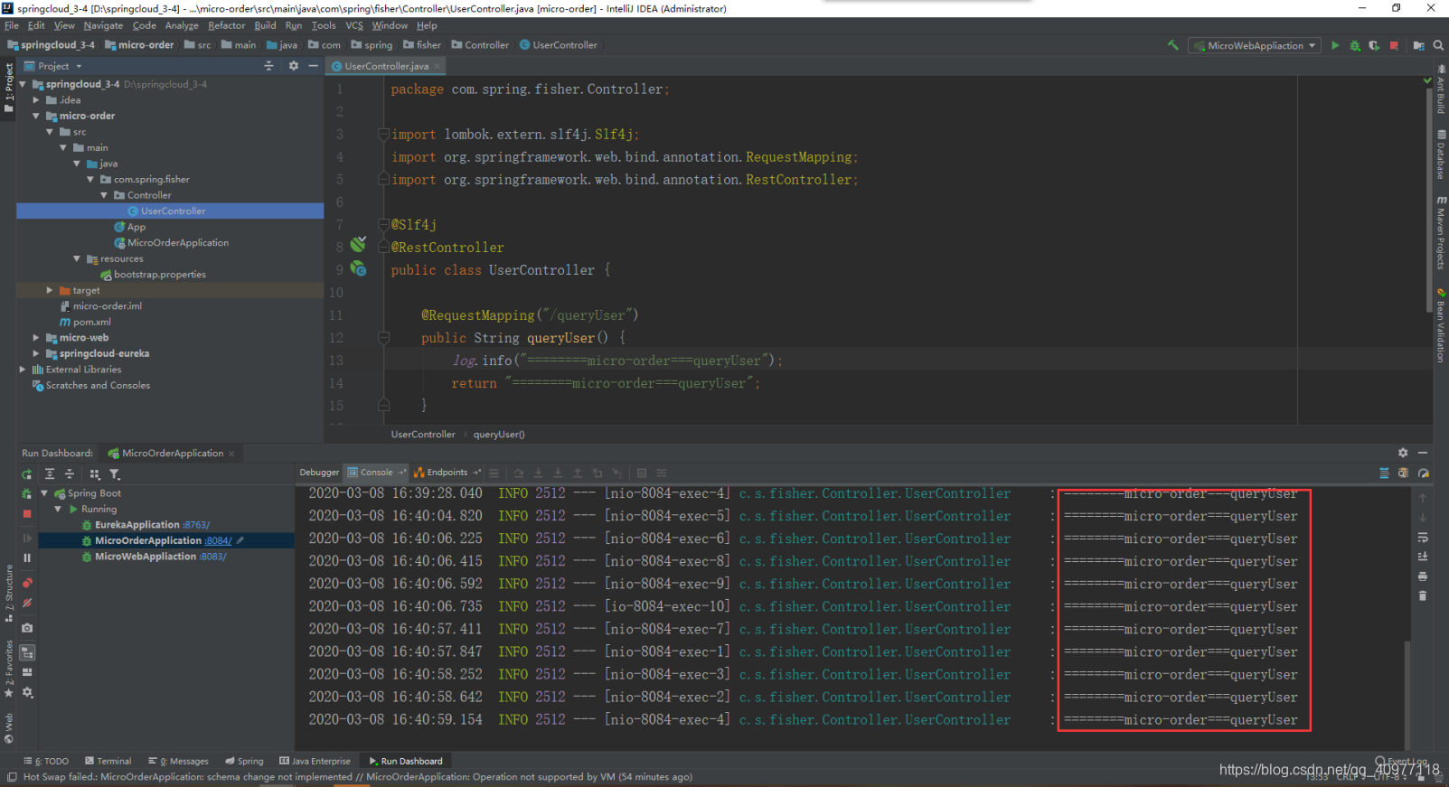Open dashboard settings gear in left strip
1449x787 pixels.
[x=27, y=692]
